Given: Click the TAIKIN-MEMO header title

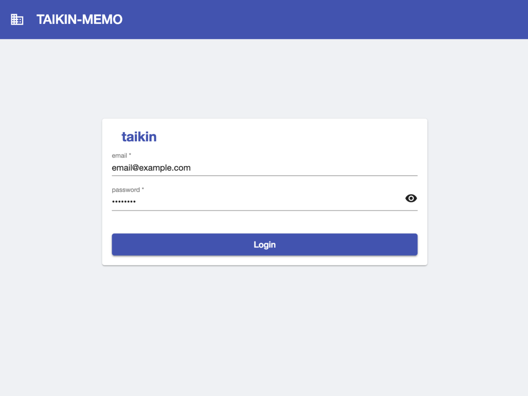Looking at the screenshot, I should coord(80,19).
